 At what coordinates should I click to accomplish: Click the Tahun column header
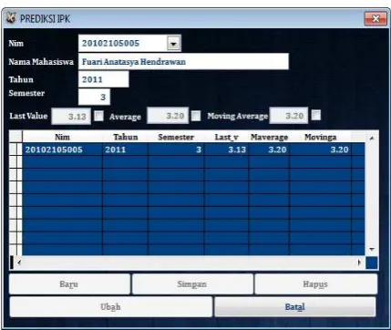126,137
